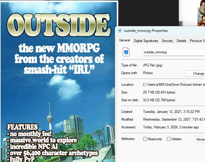Select the 29.7 KB (30,491 bytes) value
205x162 pixels.
pos(159,92)
